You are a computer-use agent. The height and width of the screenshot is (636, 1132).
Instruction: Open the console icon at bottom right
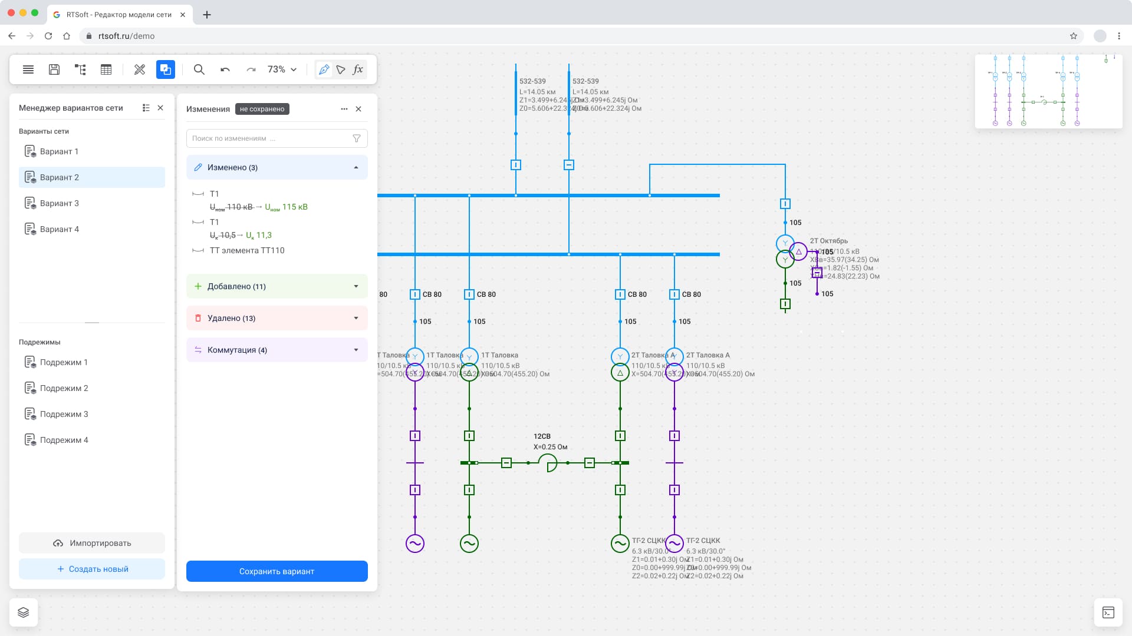pos(1108,612)
